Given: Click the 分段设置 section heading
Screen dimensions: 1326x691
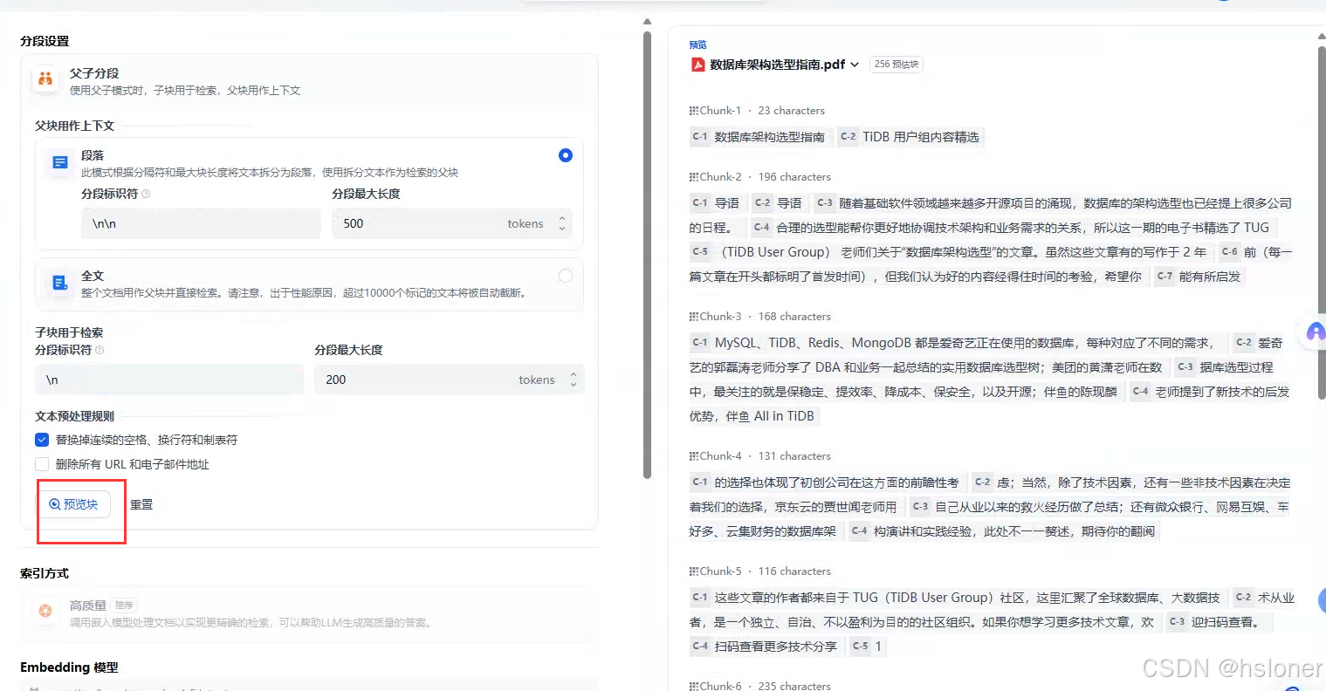Looking at the screenshot, I should (x=45, y=41).
